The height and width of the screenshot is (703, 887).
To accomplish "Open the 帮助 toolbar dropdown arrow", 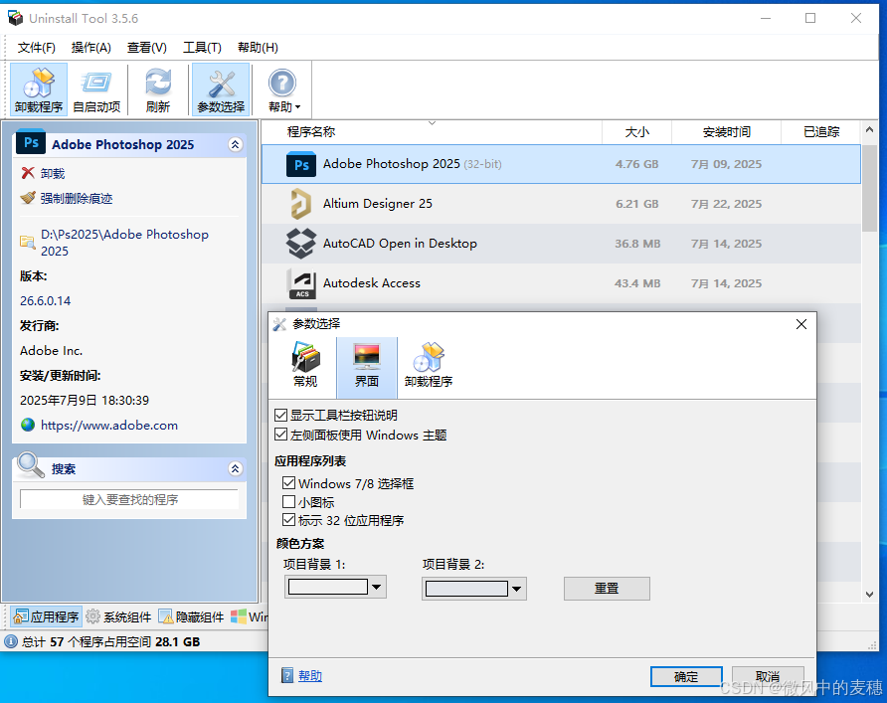I will coord(298,107).
